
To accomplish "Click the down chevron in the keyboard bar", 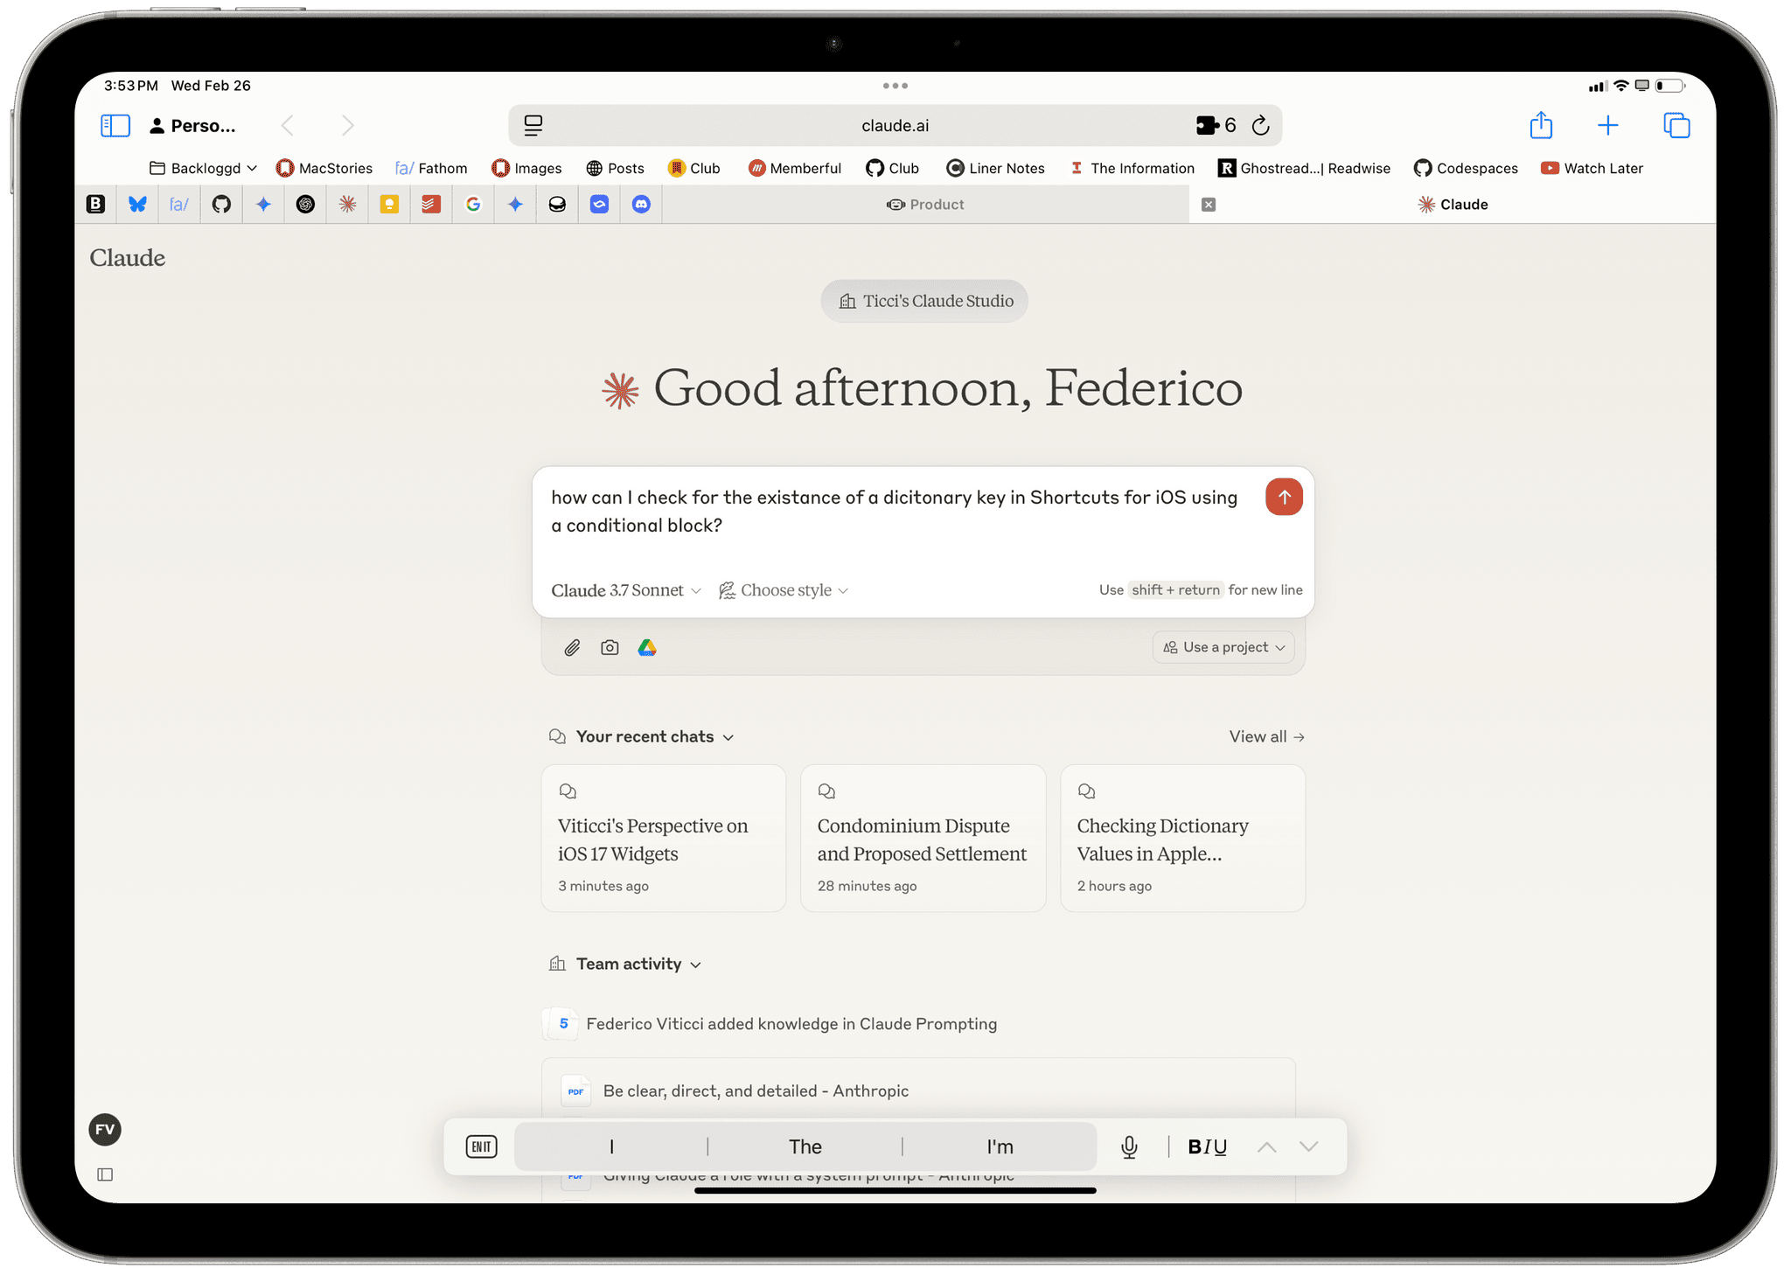I will coord(1308,1147).
